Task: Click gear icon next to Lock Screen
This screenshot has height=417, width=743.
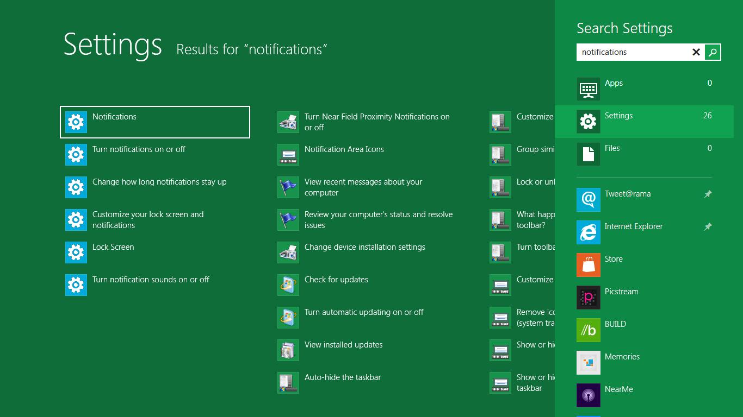Action: click(x=76, y=252)
